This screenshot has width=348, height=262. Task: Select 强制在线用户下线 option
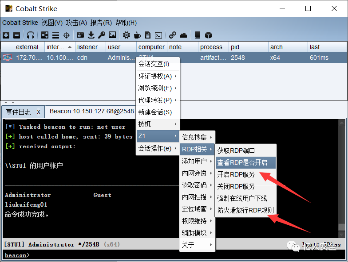tap(246, 198)
